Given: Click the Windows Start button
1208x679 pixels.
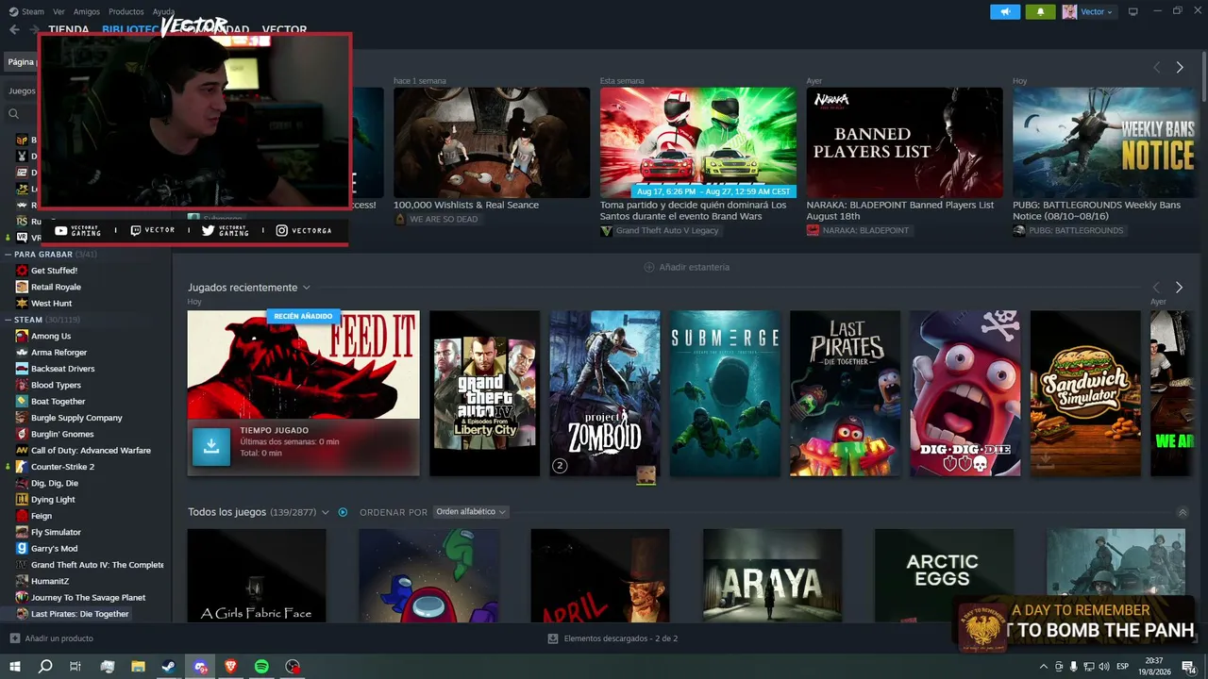Looking at the screenshot, I should point(14,667).
